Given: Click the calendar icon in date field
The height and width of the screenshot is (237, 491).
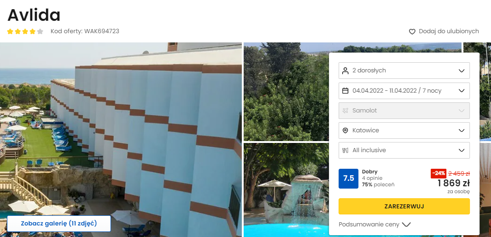Looking at the screenshot, I should point(345,90).
